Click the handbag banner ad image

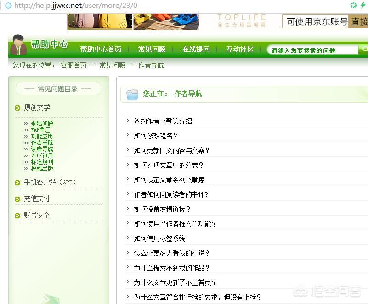pos(100,22)
